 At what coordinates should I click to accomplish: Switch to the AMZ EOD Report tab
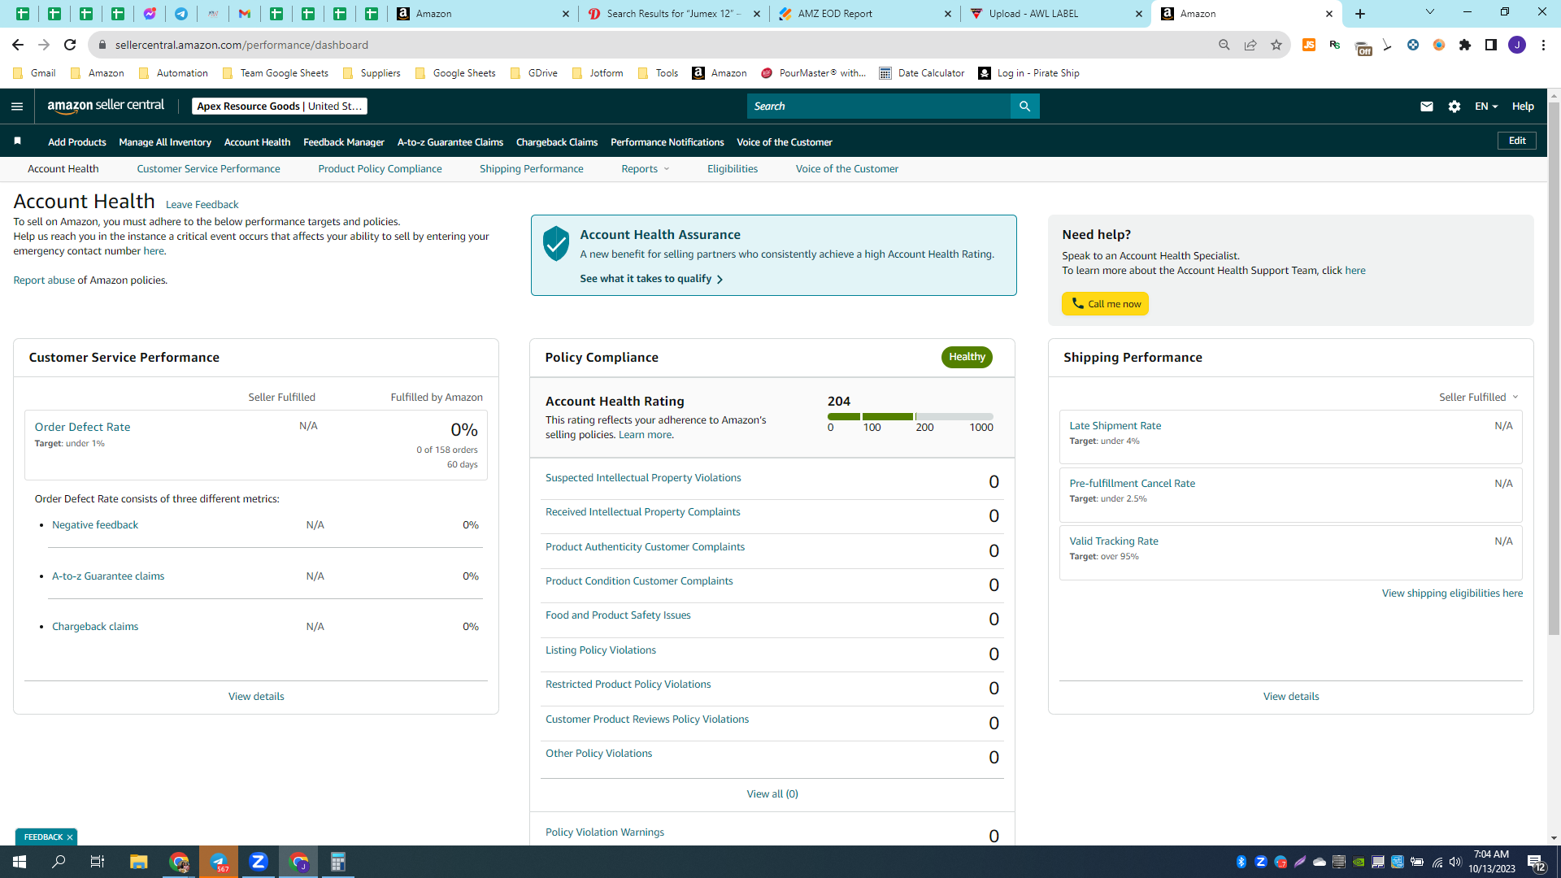click(865, 14)
